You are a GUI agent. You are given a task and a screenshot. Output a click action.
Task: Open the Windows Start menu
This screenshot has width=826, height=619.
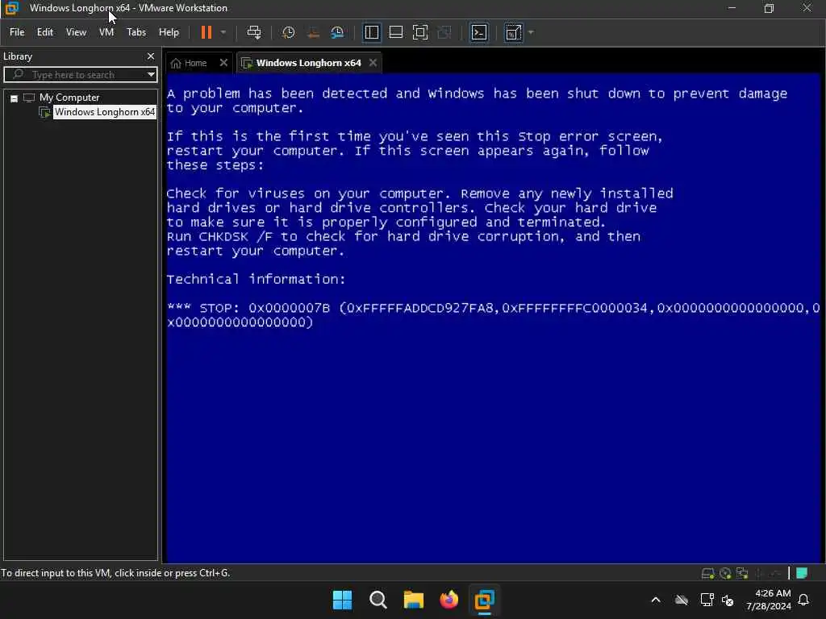342,600
